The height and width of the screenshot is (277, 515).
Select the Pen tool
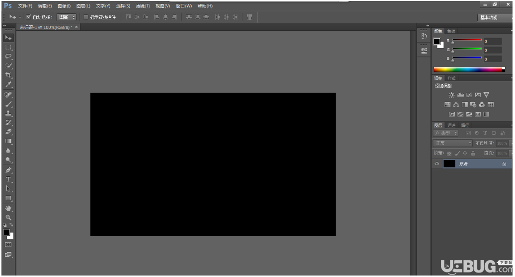coord(8,170)
